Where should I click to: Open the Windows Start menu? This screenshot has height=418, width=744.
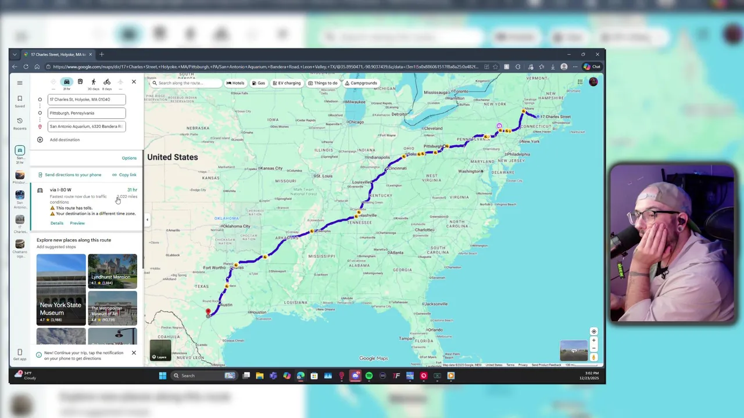[163, 376]
